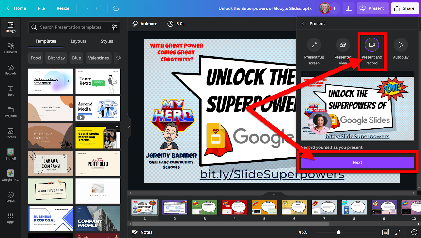The height and width of the screenshot is (238, 421).
Task: Click the Animate button
Action: click(145, 24)
